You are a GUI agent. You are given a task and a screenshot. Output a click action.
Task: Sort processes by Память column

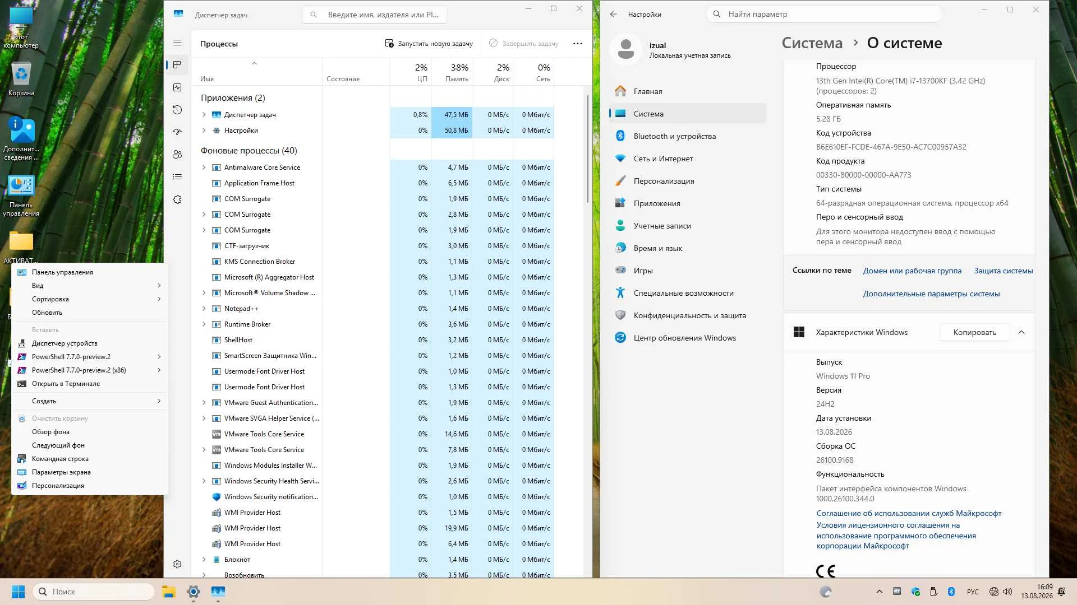[452, 72]
